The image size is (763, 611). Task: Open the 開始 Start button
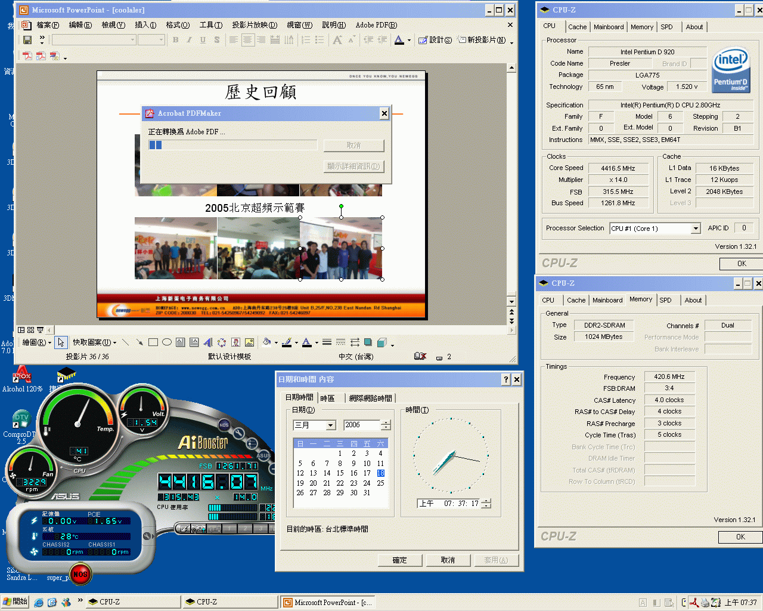tap(15, 602)
